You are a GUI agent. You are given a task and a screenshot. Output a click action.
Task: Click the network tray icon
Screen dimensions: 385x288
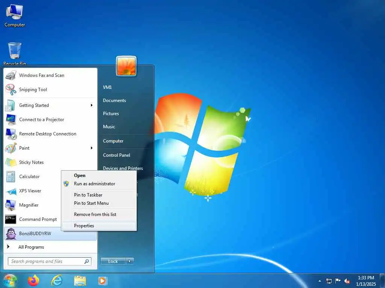[x=329, y=281]
